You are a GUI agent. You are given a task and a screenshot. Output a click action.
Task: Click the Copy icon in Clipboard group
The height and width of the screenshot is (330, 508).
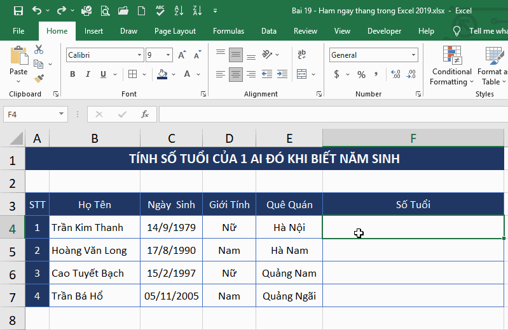(x=39, y=64)
